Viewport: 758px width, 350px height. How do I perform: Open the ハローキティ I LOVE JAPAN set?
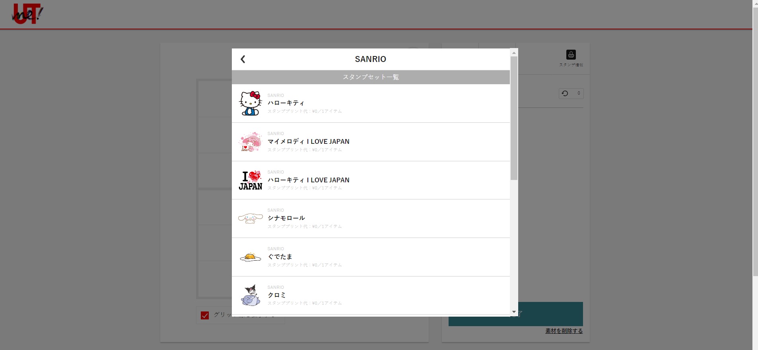pyautogui.click(x=371, y=180)
